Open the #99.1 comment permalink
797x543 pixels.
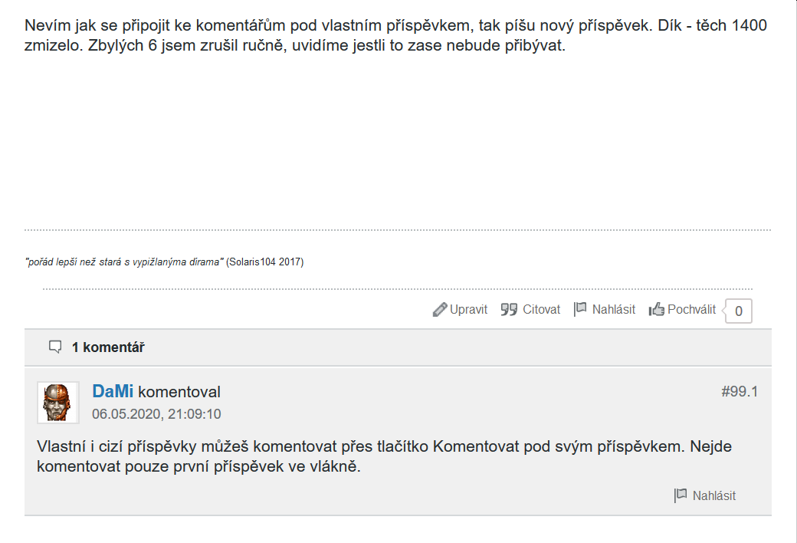pyautogui.click(x=739, y=392)
